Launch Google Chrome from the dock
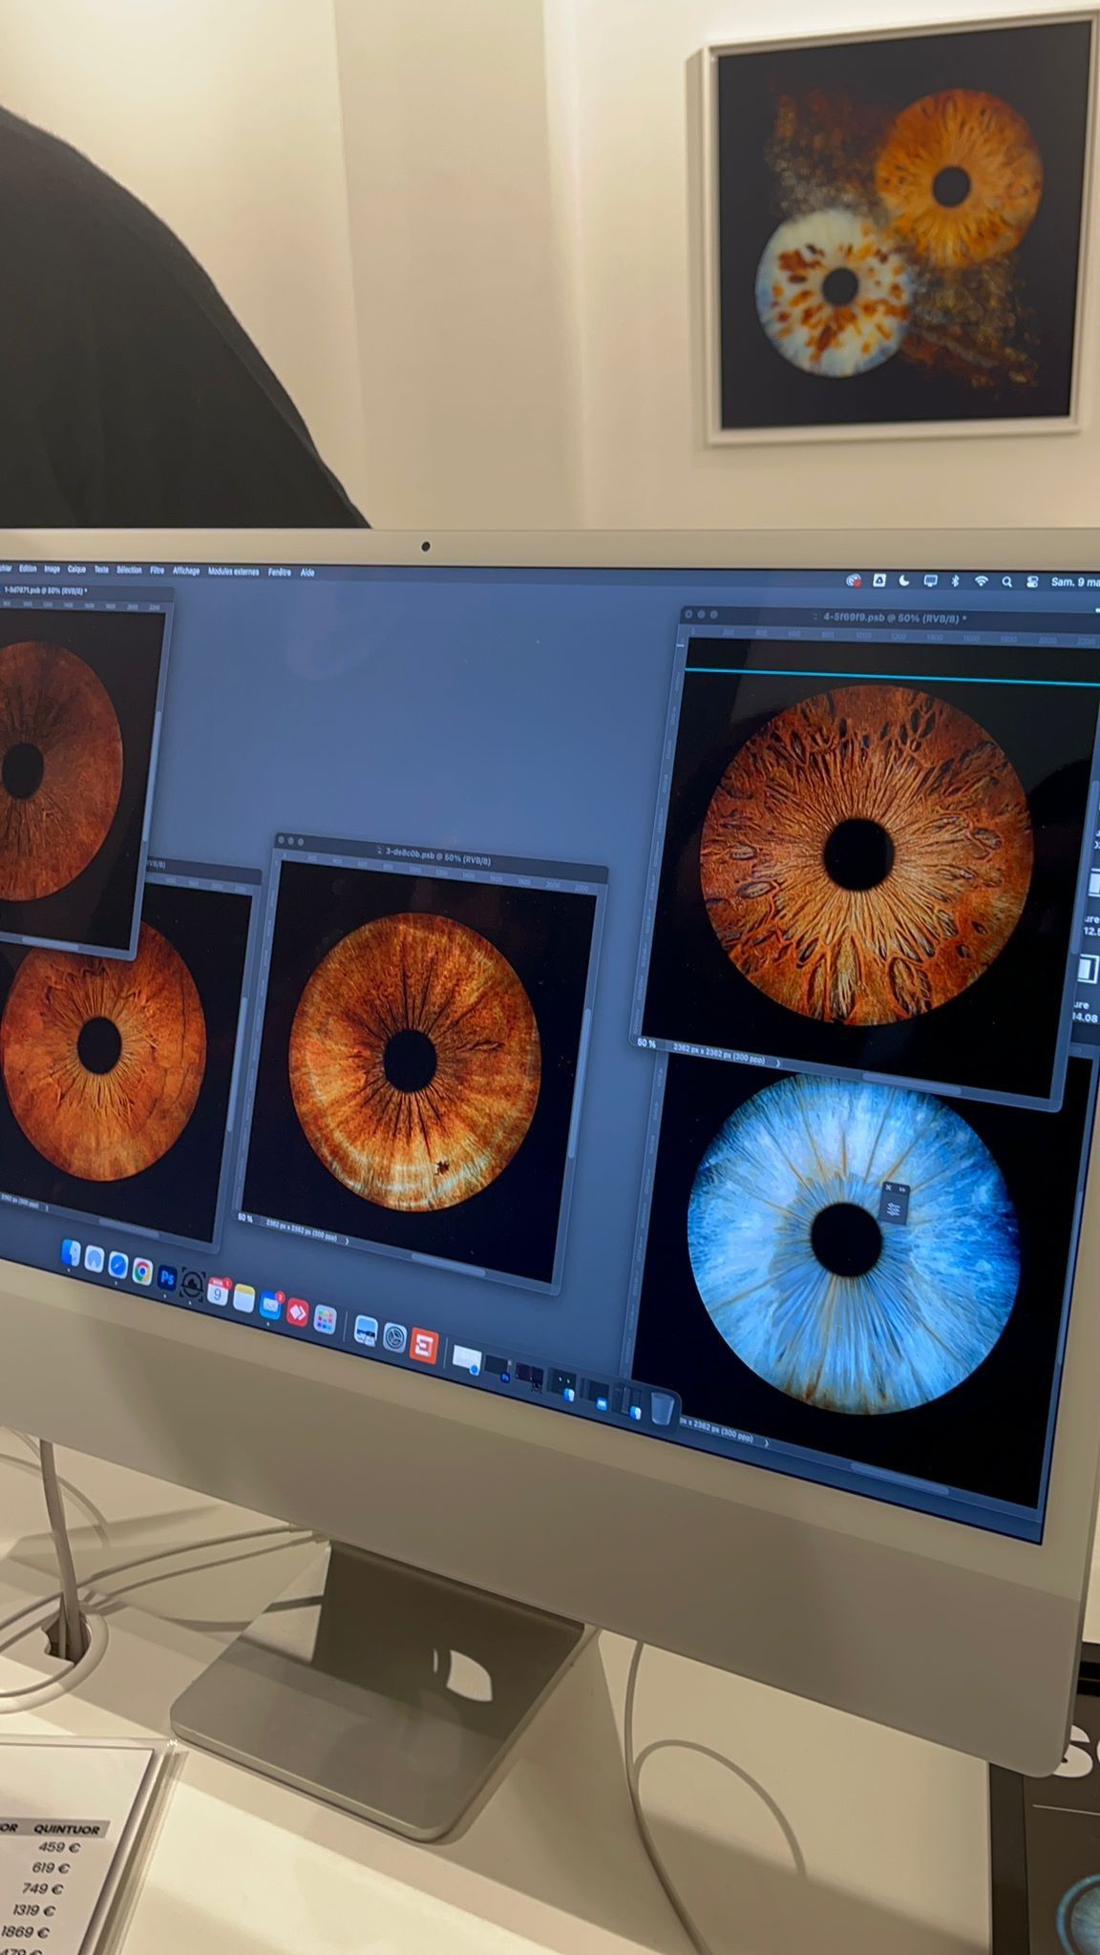This screenshot has height=1955, width=1100. [142, 1271]
